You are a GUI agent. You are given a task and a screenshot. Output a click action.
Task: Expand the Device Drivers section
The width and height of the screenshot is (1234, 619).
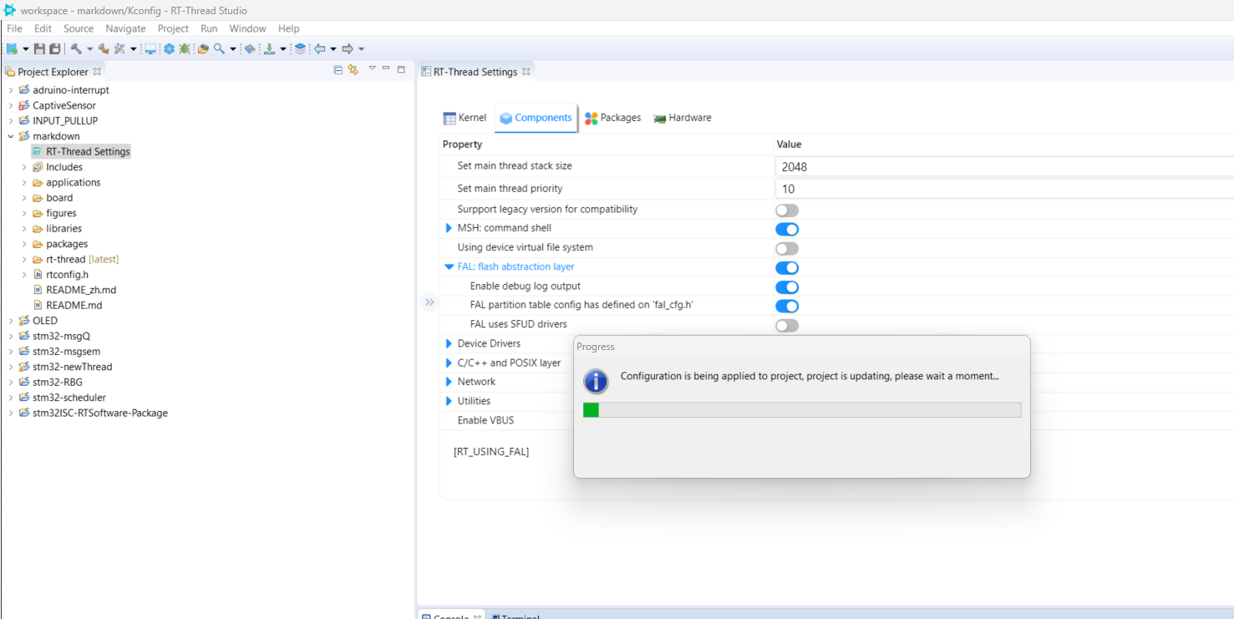(x=449, y=343)
